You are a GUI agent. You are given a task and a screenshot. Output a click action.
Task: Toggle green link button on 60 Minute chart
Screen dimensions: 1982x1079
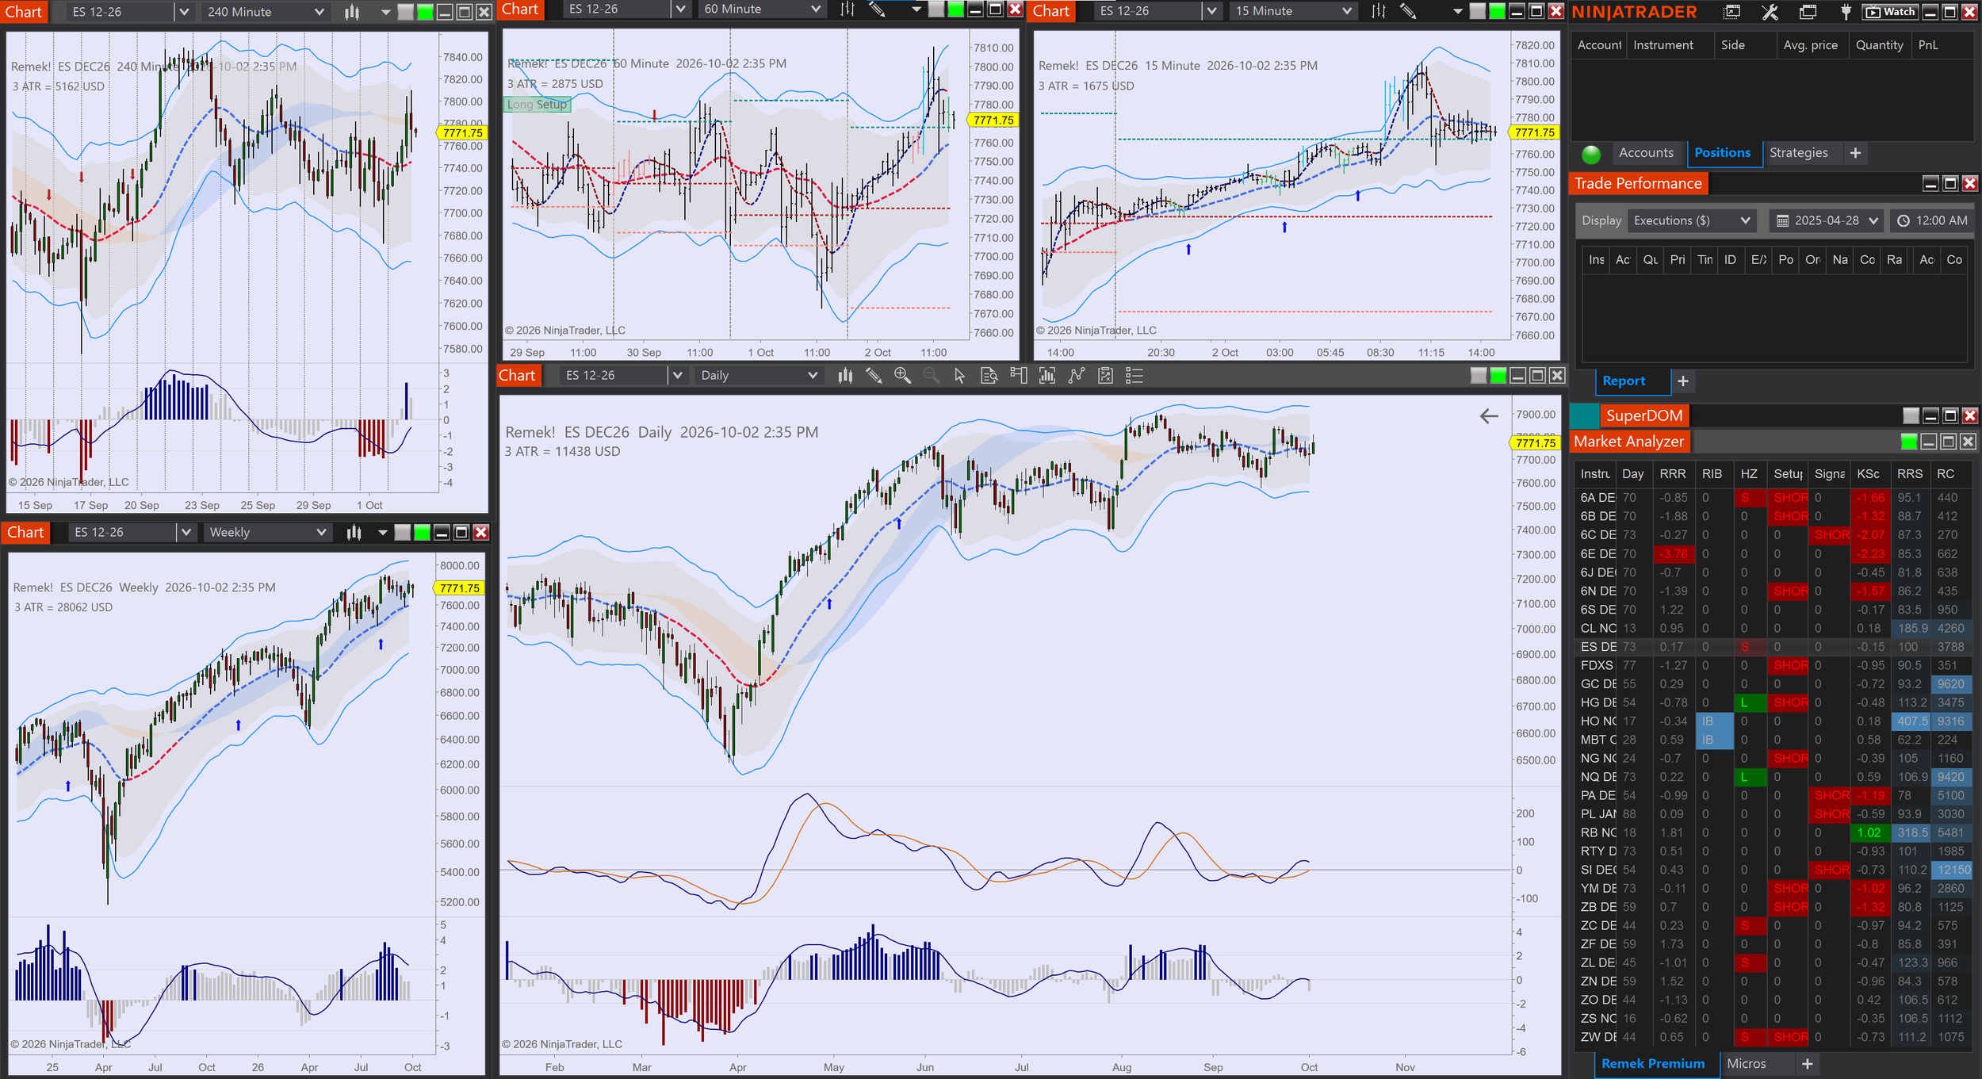(x=956, y=10)
